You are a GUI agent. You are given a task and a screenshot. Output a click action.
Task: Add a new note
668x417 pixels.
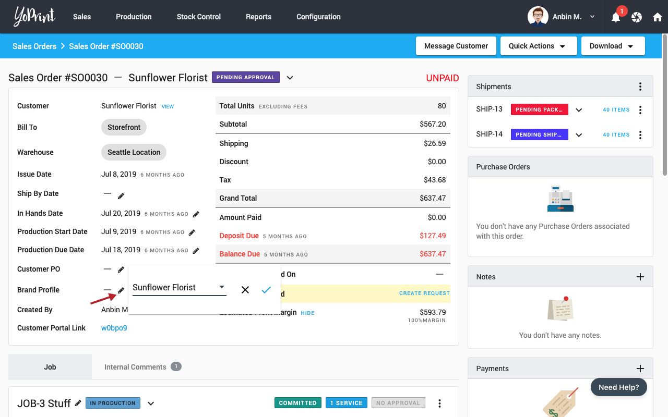coord(640,277)
